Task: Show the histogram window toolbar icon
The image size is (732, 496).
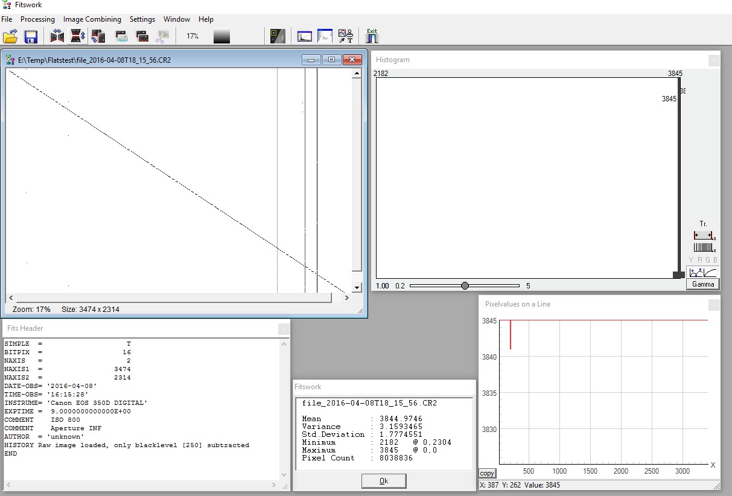Action: tap(305, 36)
